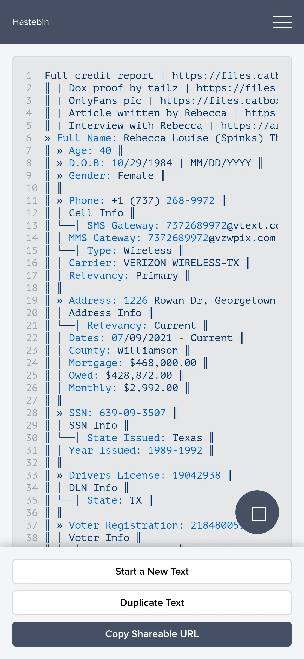The height and width of the screenshot is (659, 304).
Task: Click the Hastebin logo text
Action: click(31, 22)
